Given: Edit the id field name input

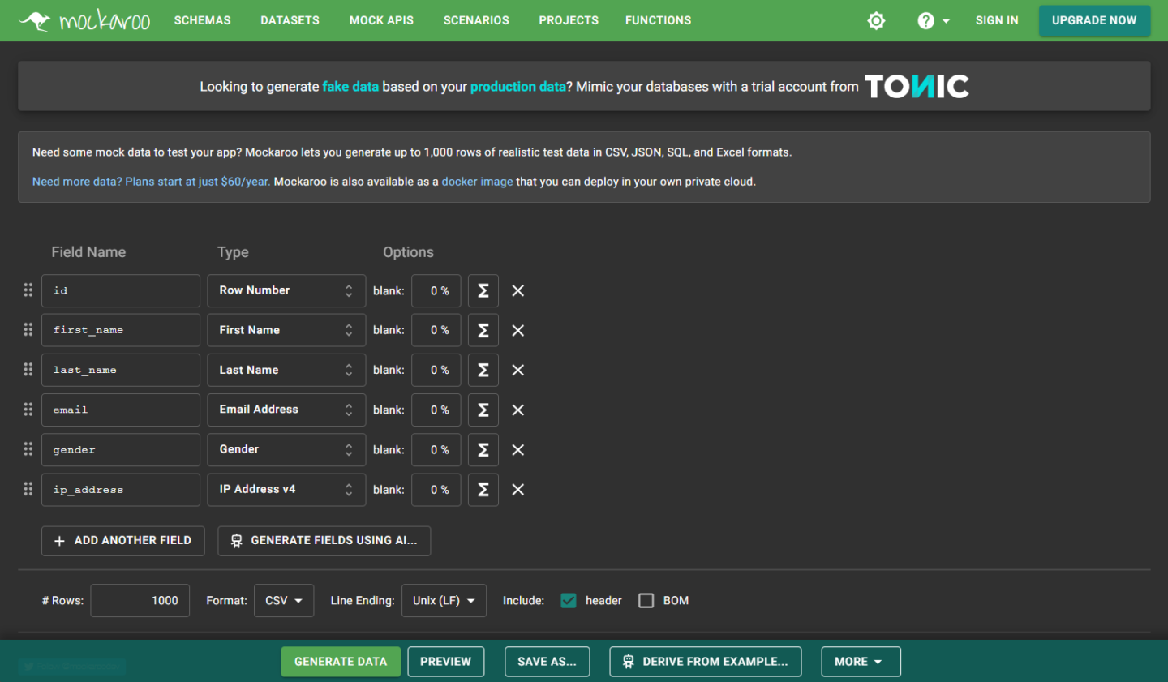Looking at the screenshot, I should click(121, 290).
